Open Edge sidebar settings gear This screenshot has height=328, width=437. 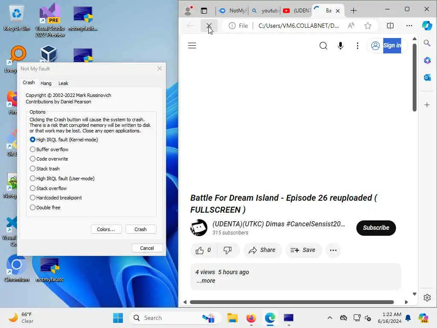(x=427, y=298)
